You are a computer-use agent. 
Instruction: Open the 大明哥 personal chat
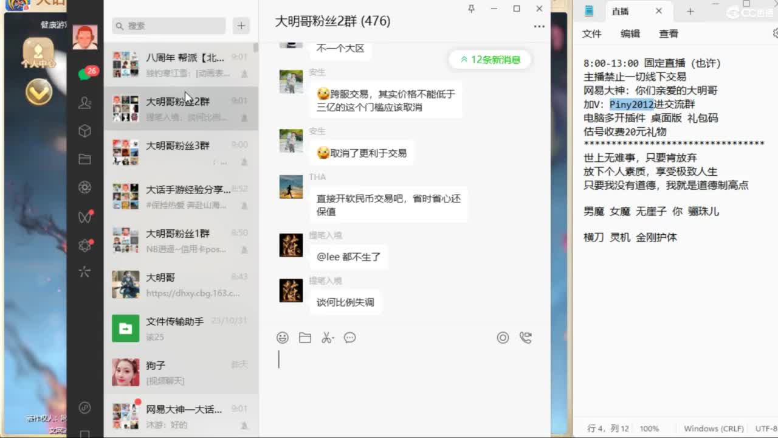(x=181, y=284)
